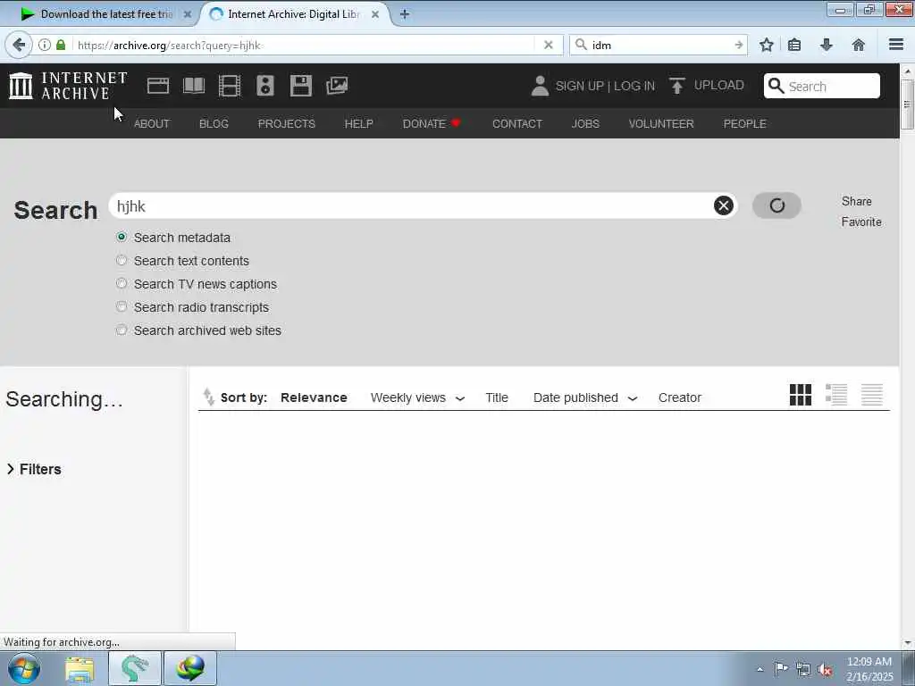Toggle sort direction arrows icon
This screenshot has height=686, width=915.
click(x=208, y=397)
